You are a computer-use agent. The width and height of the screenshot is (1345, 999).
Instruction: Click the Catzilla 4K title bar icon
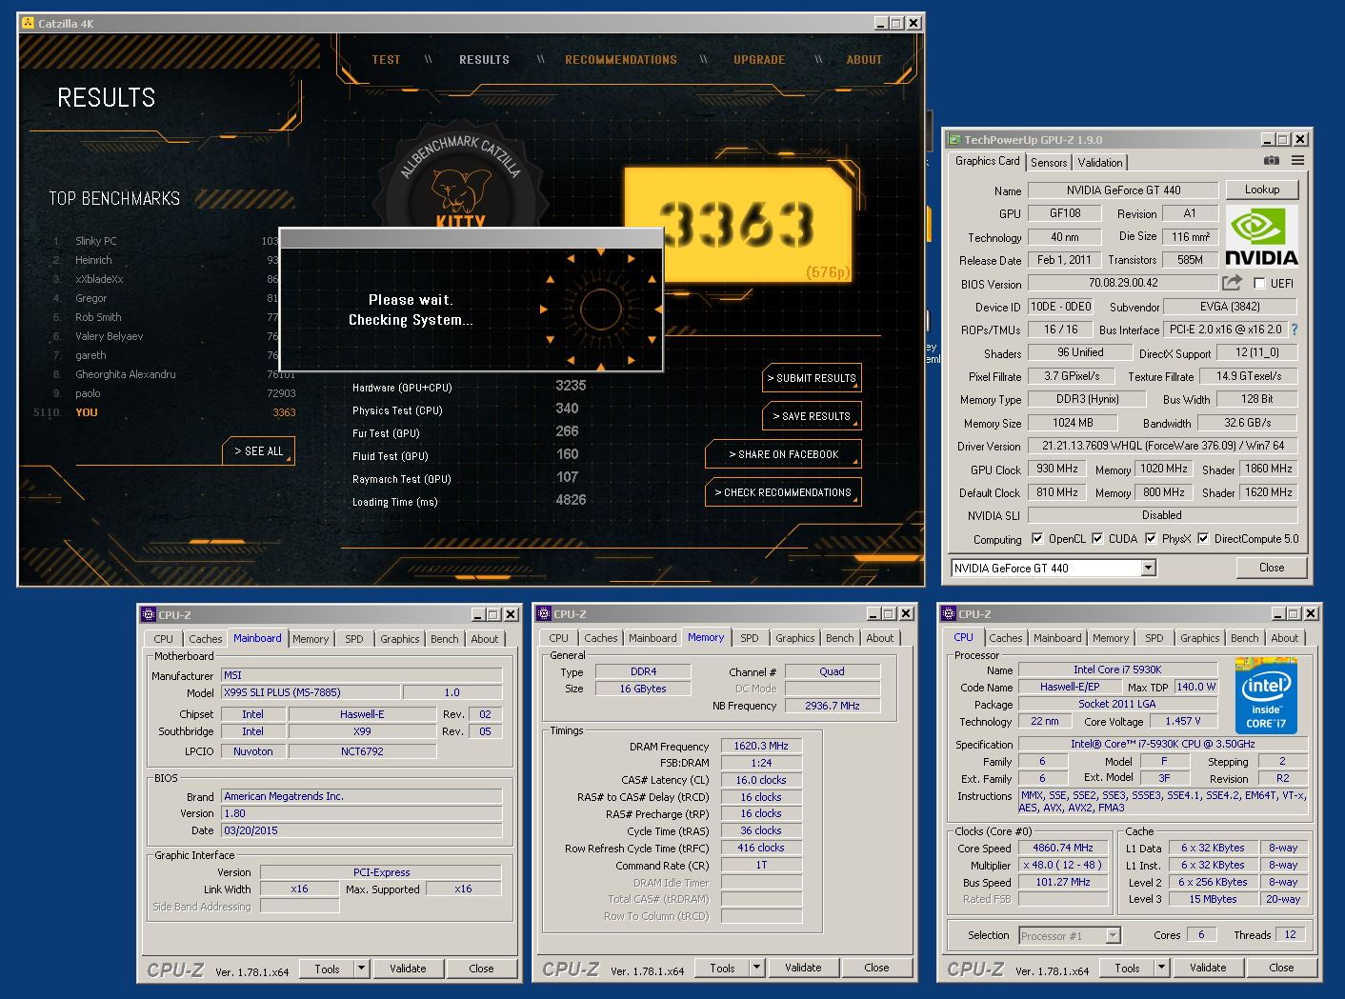click(28, 23)
